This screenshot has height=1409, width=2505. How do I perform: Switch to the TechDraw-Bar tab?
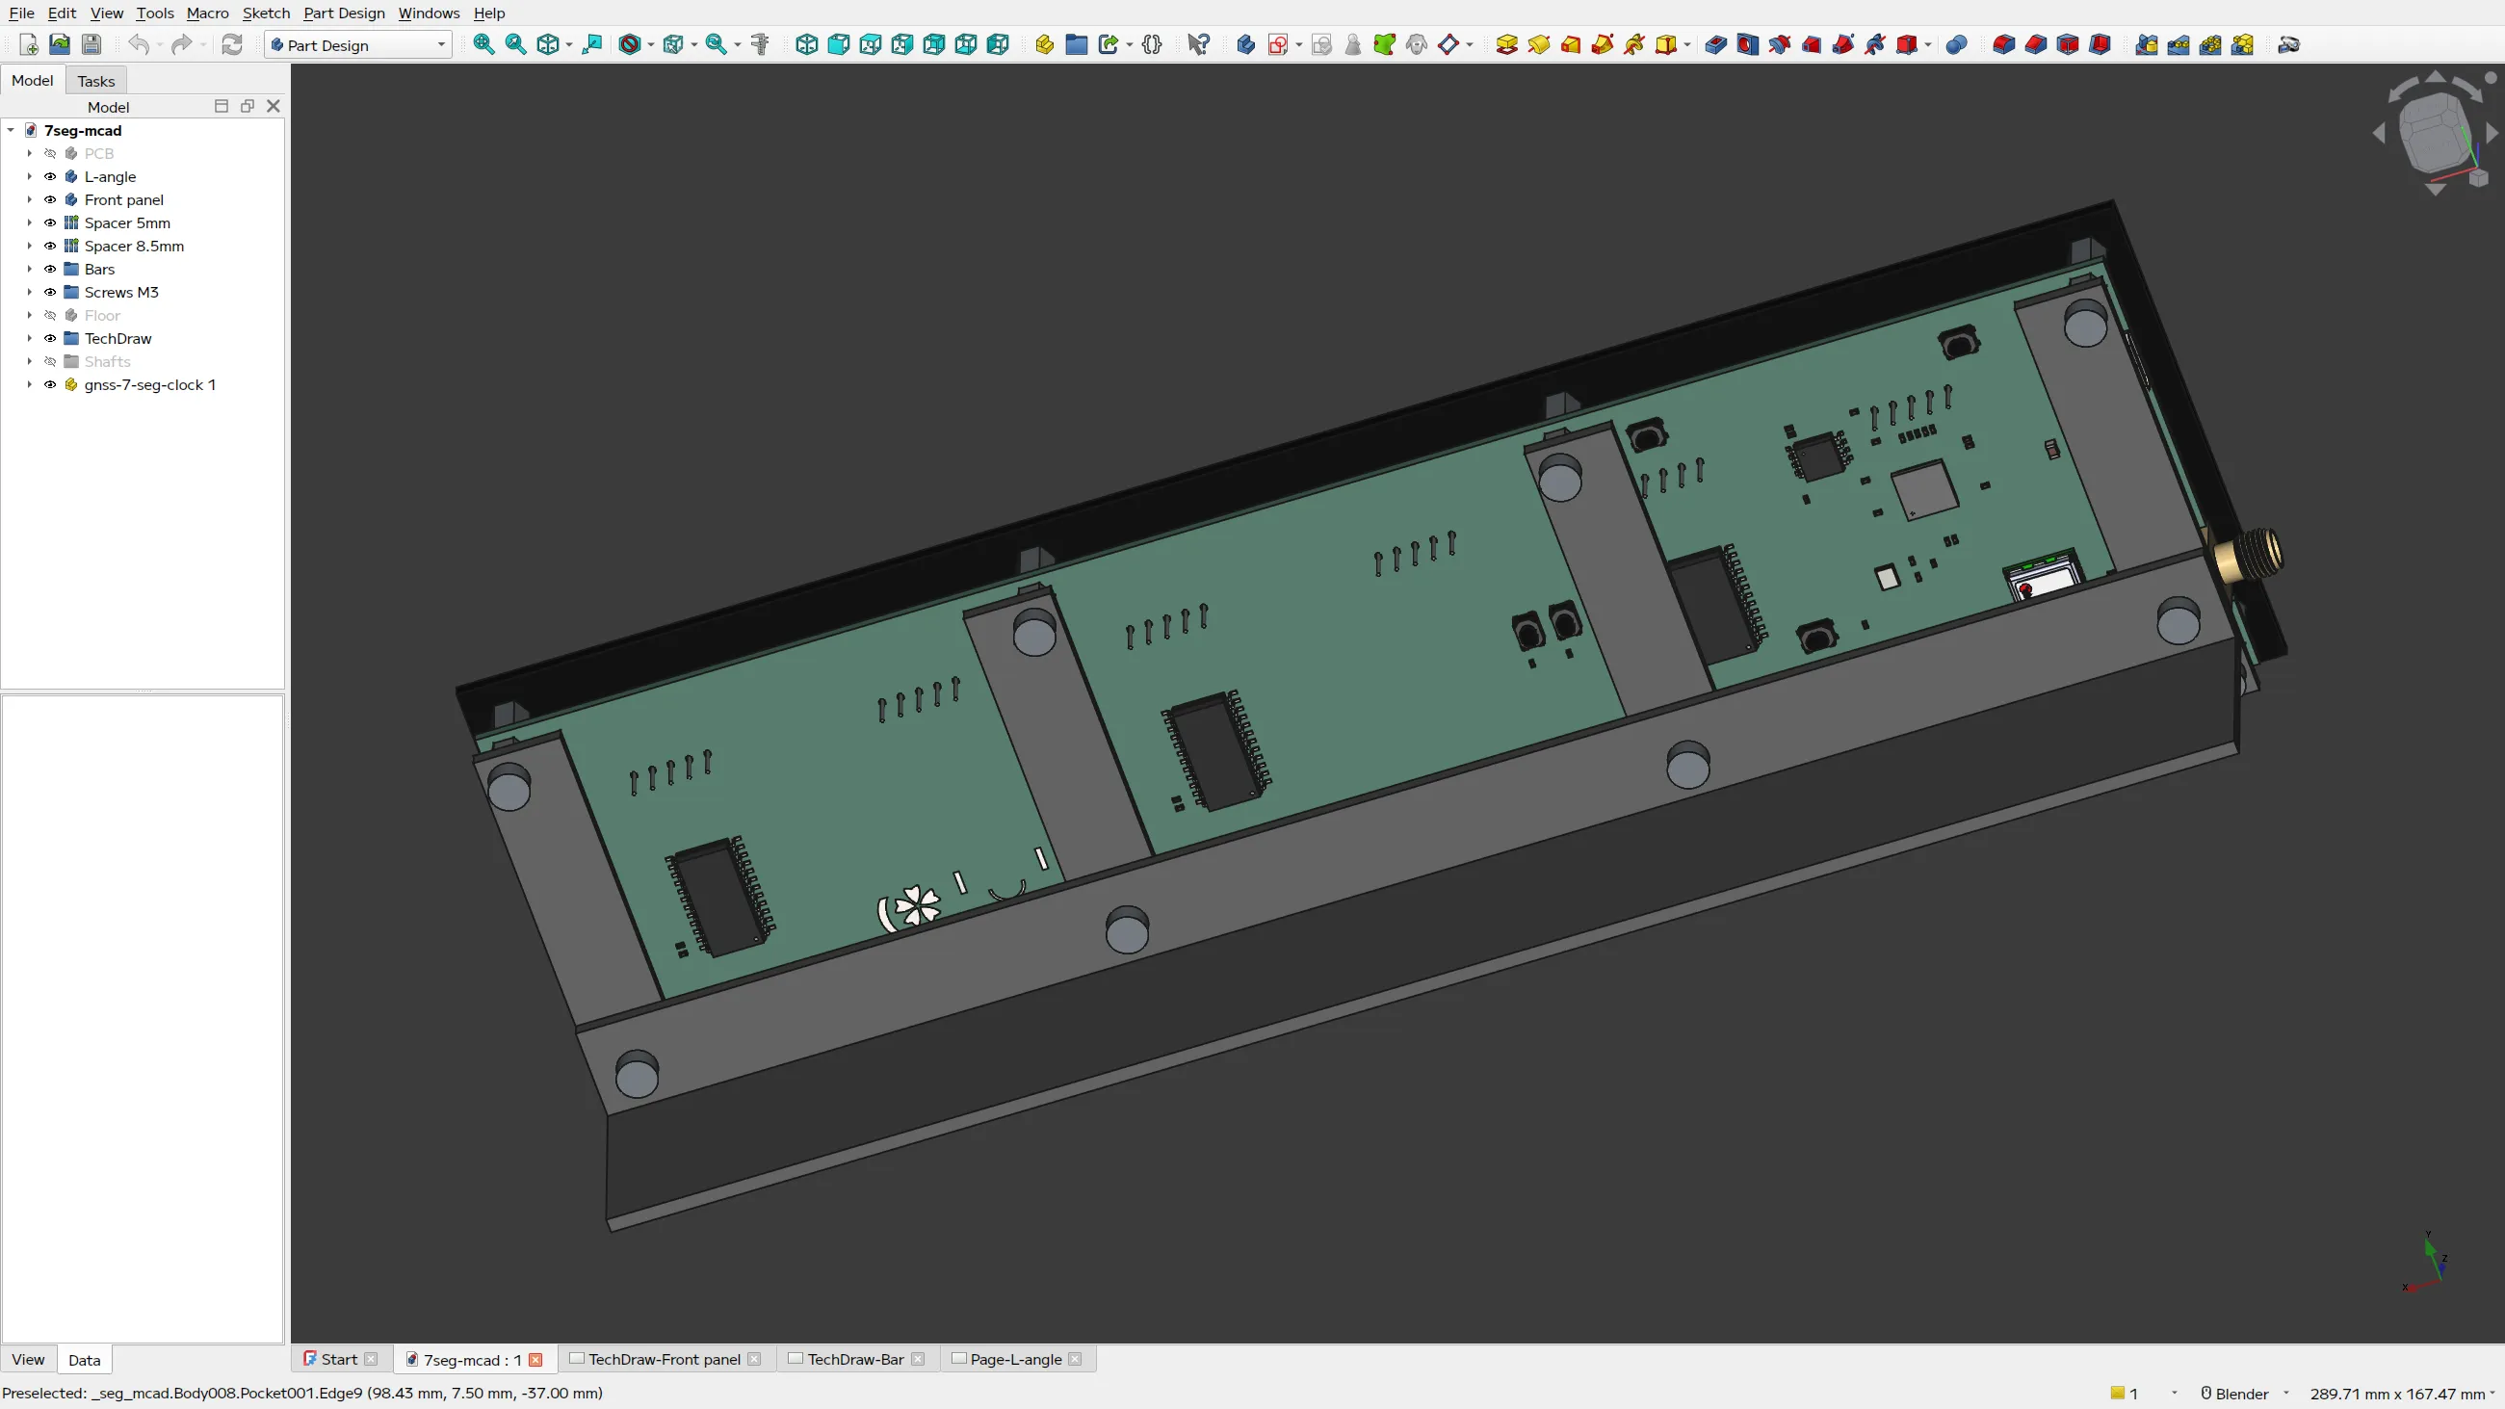(x=855, y=1360)
